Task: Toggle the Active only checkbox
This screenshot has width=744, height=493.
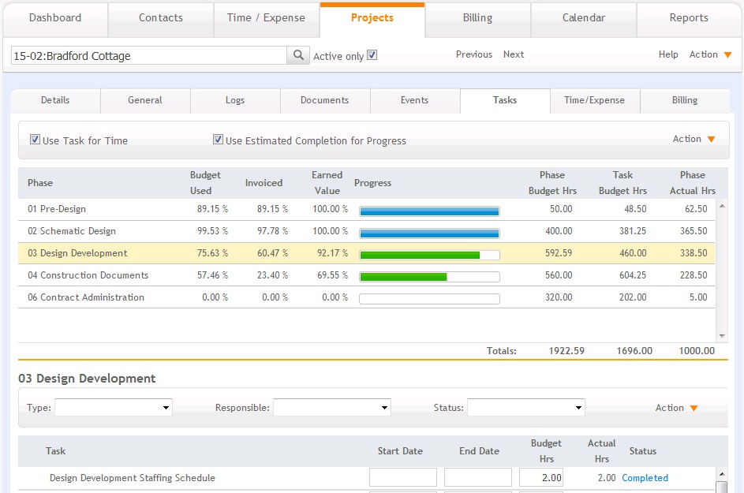Action: pyautogui.click(x=372, y=55)
